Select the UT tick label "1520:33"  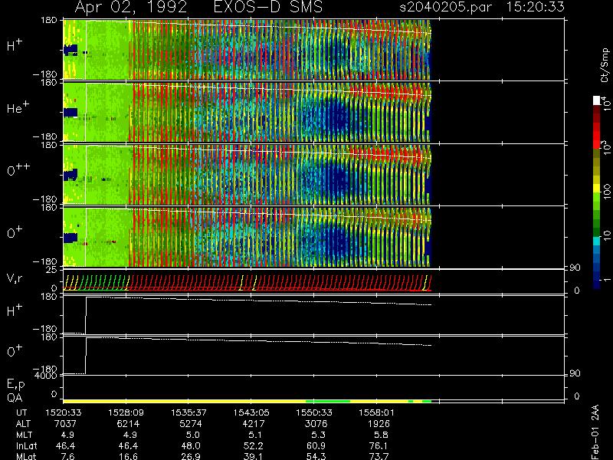tap(64, 412)
